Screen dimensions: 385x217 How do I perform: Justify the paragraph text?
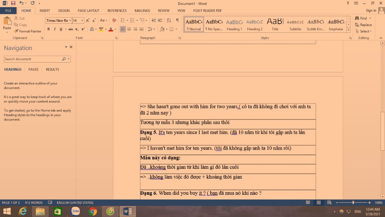click(141, 29)
